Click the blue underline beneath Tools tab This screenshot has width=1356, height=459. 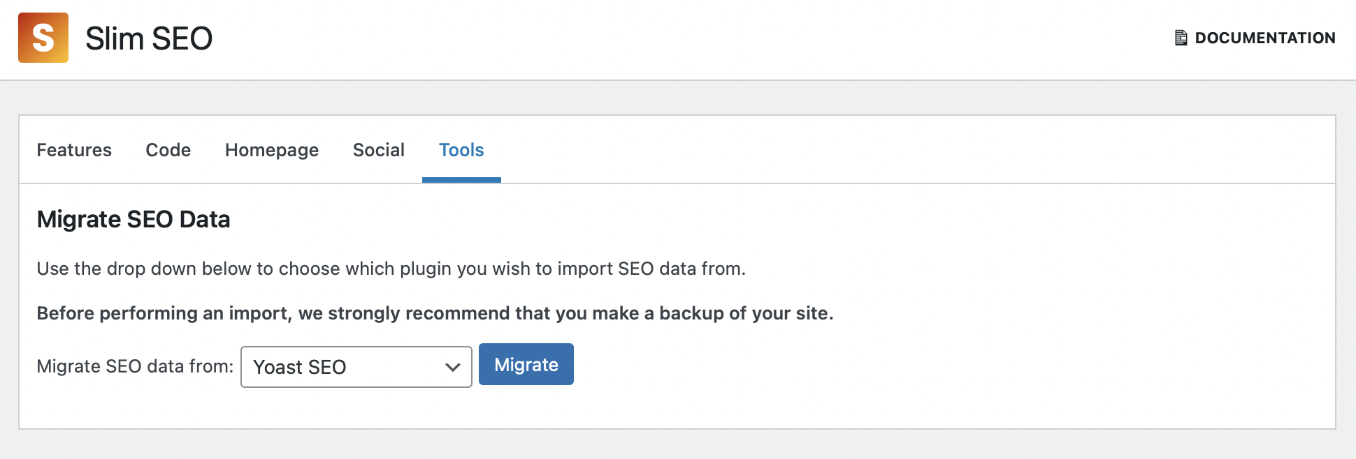coord(461,180)
